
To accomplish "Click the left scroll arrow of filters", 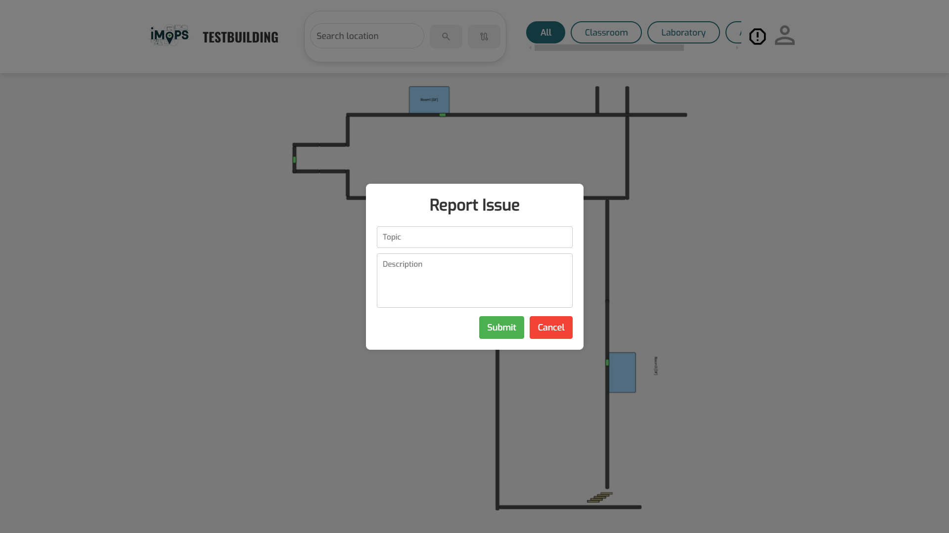I will 530,48.
